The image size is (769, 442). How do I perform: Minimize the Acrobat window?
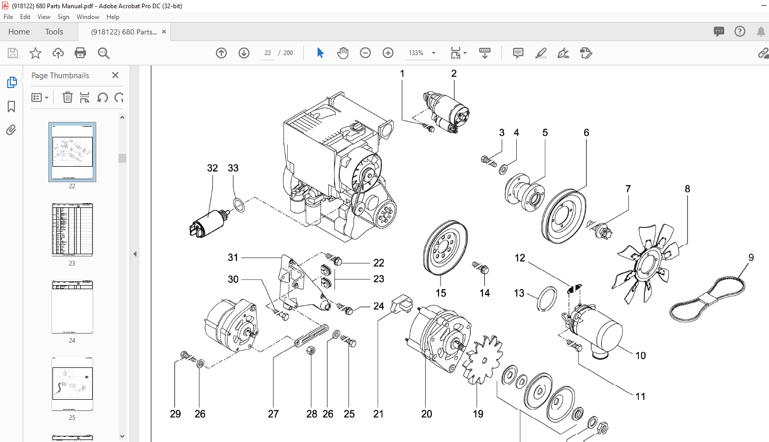[x=764, y=6]
